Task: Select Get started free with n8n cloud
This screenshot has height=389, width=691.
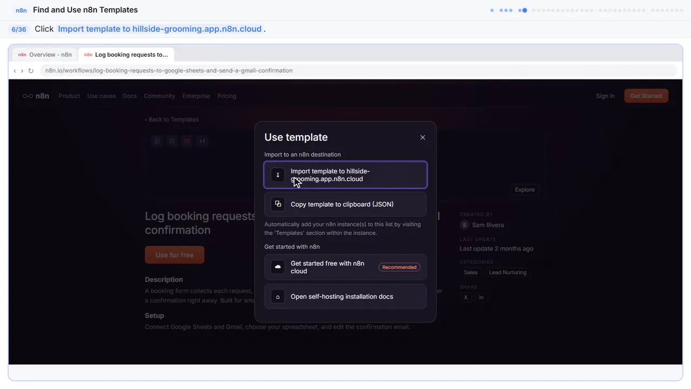Action: pos(345,267)
